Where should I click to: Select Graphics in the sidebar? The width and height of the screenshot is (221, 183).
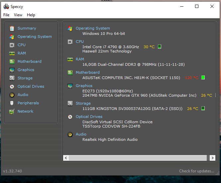click(x=26, y=70)
